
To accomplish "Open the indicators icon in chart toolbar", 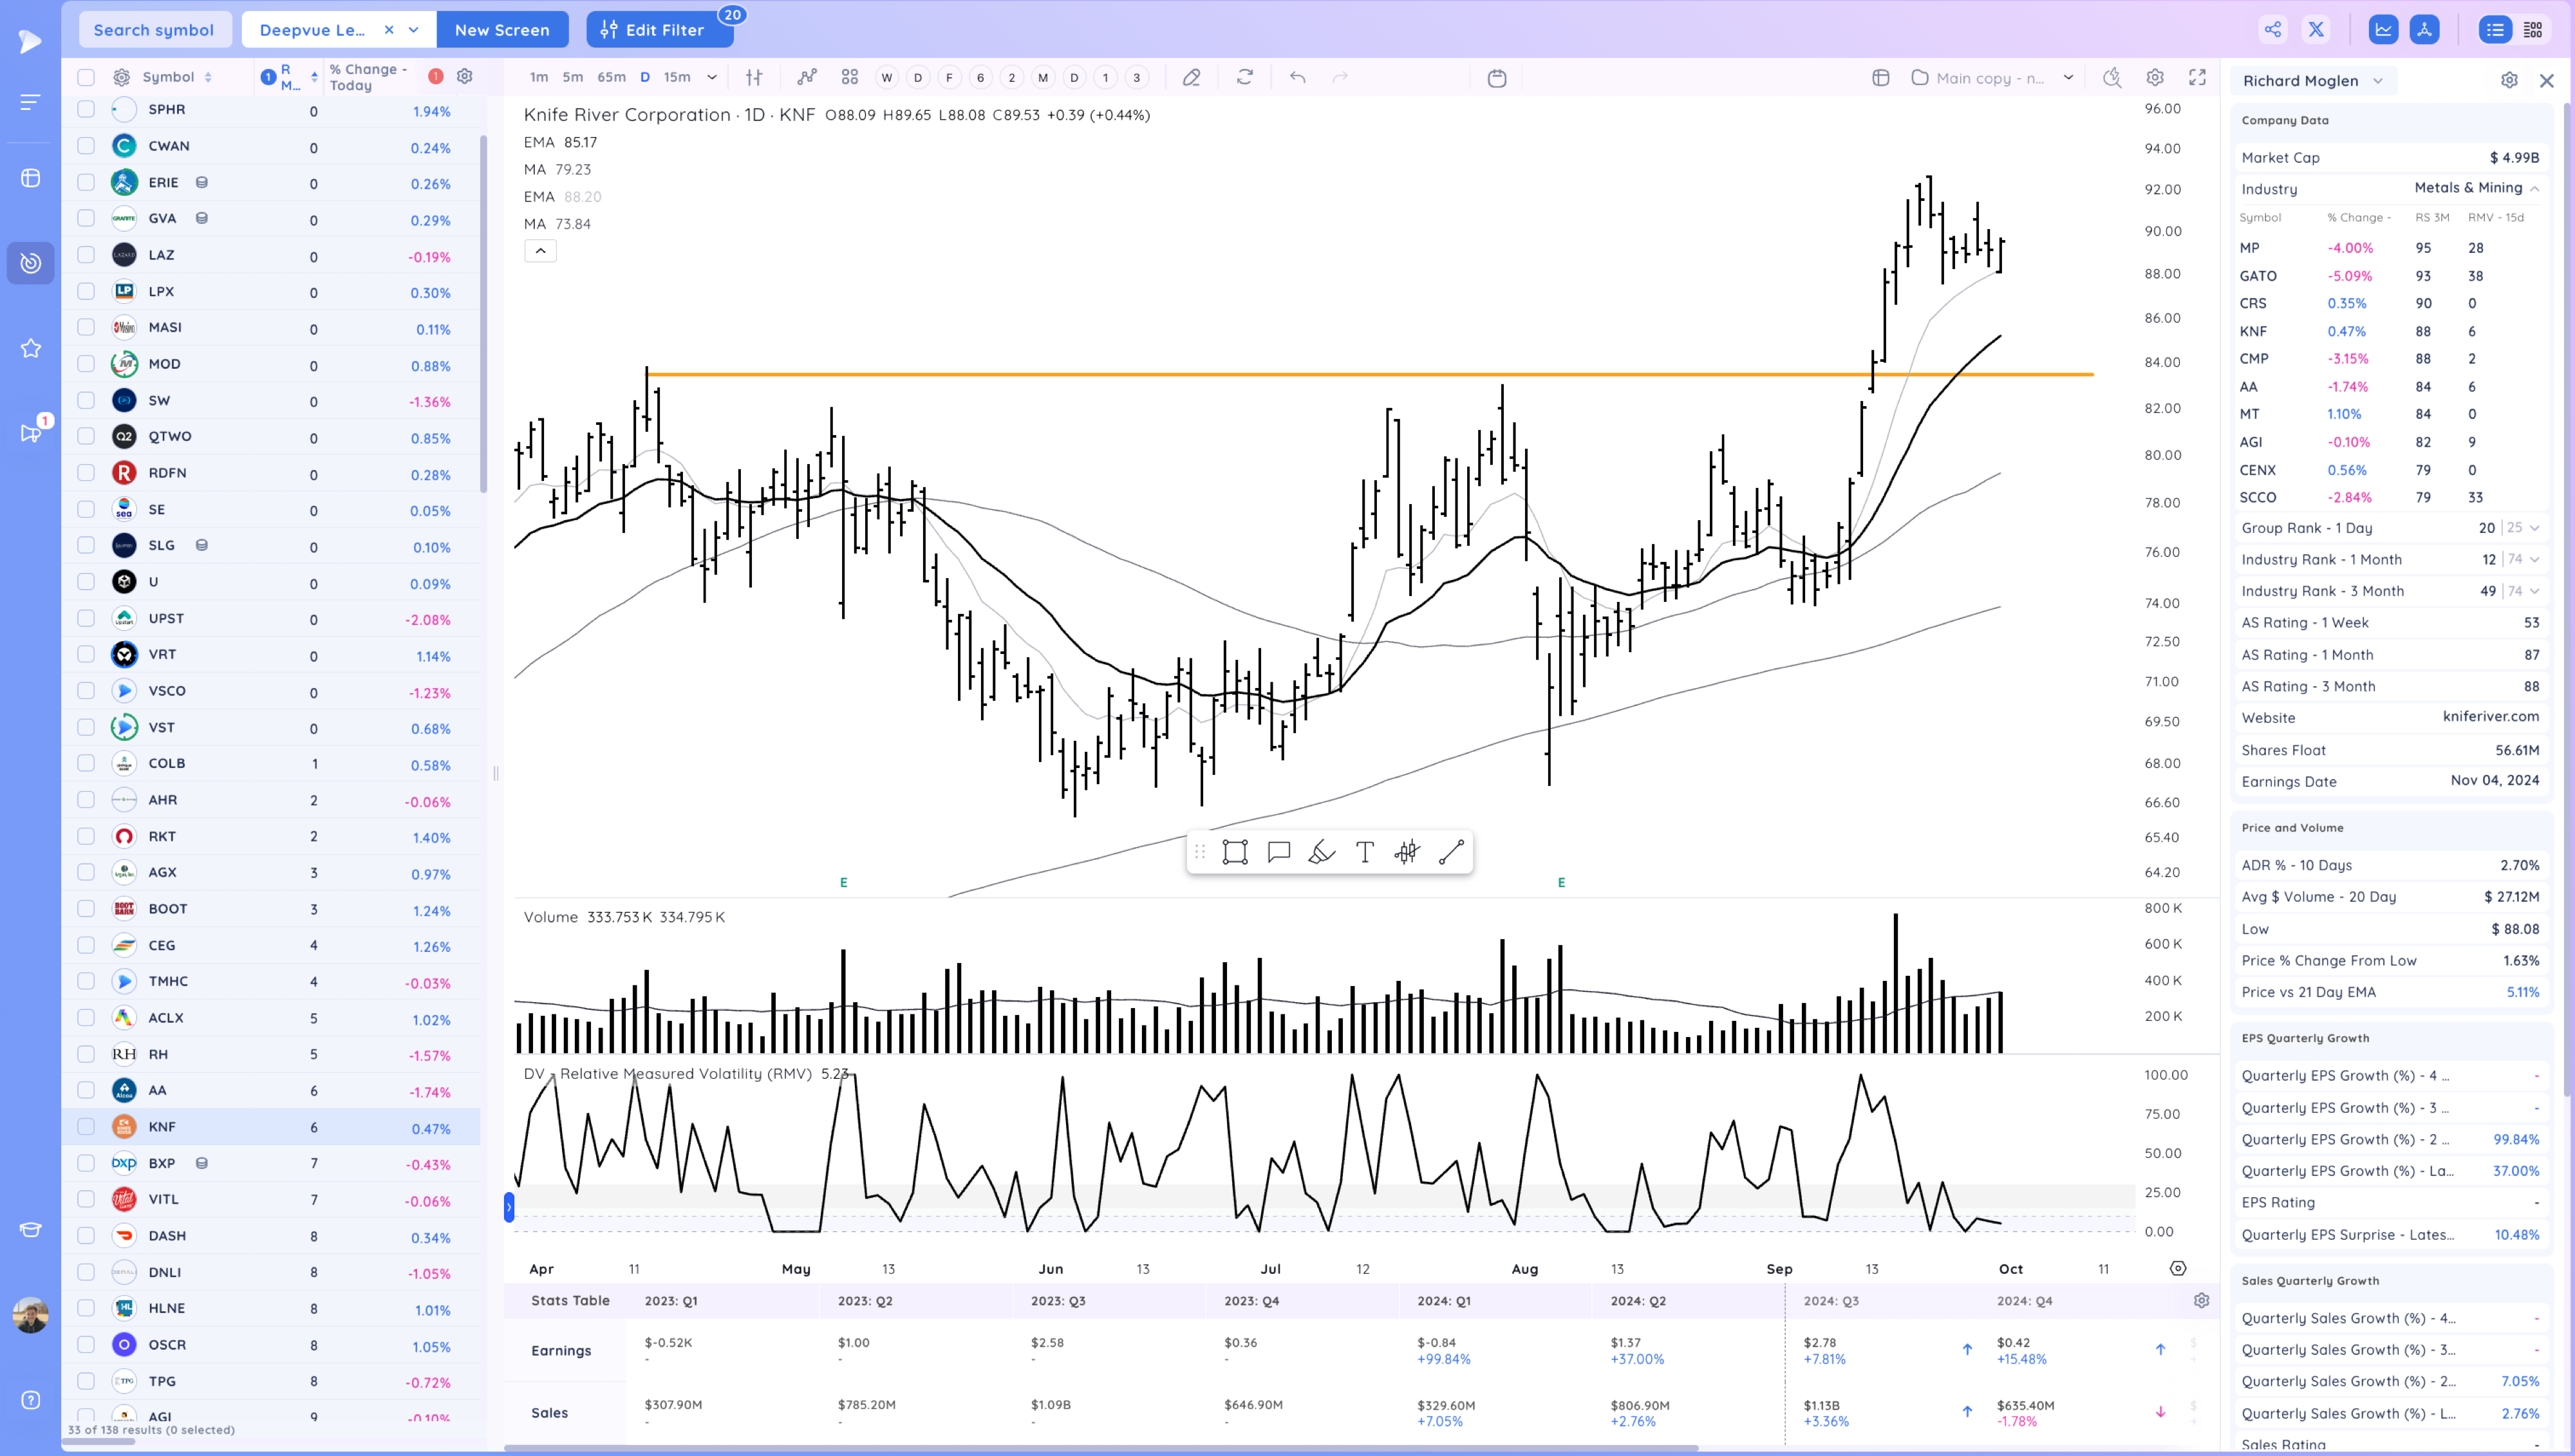I will pos(807,77).
